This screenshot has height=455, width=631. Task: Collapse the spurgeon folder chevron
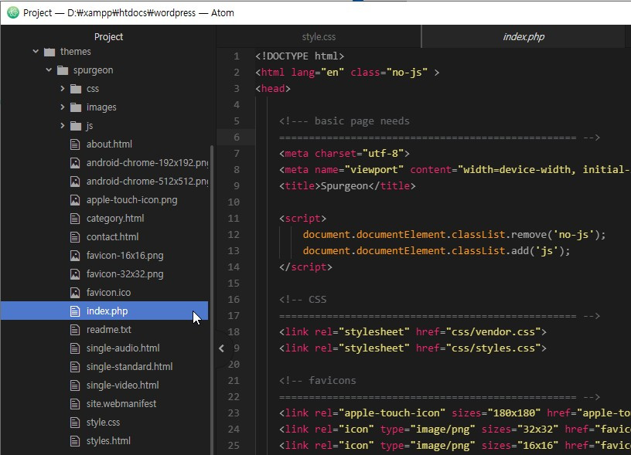point(49,70)
